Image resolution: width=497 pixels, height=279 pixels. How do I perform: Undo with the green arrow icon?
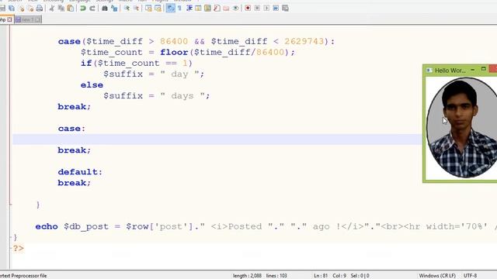pos(83,9)
